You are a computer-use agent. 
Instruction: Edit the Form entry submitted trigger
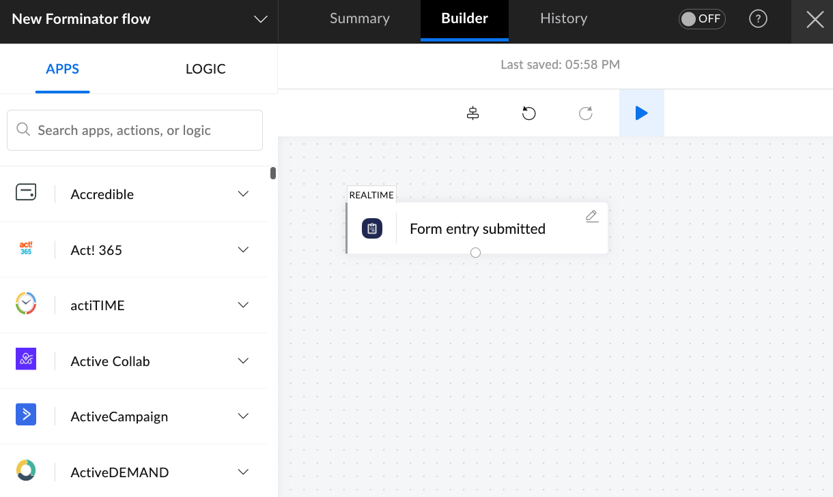click(592, 216)
